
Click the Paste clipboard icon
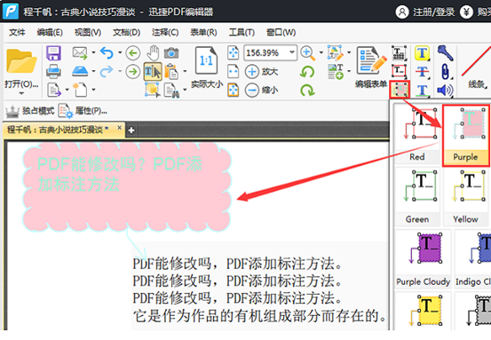[x=171, y=72]
